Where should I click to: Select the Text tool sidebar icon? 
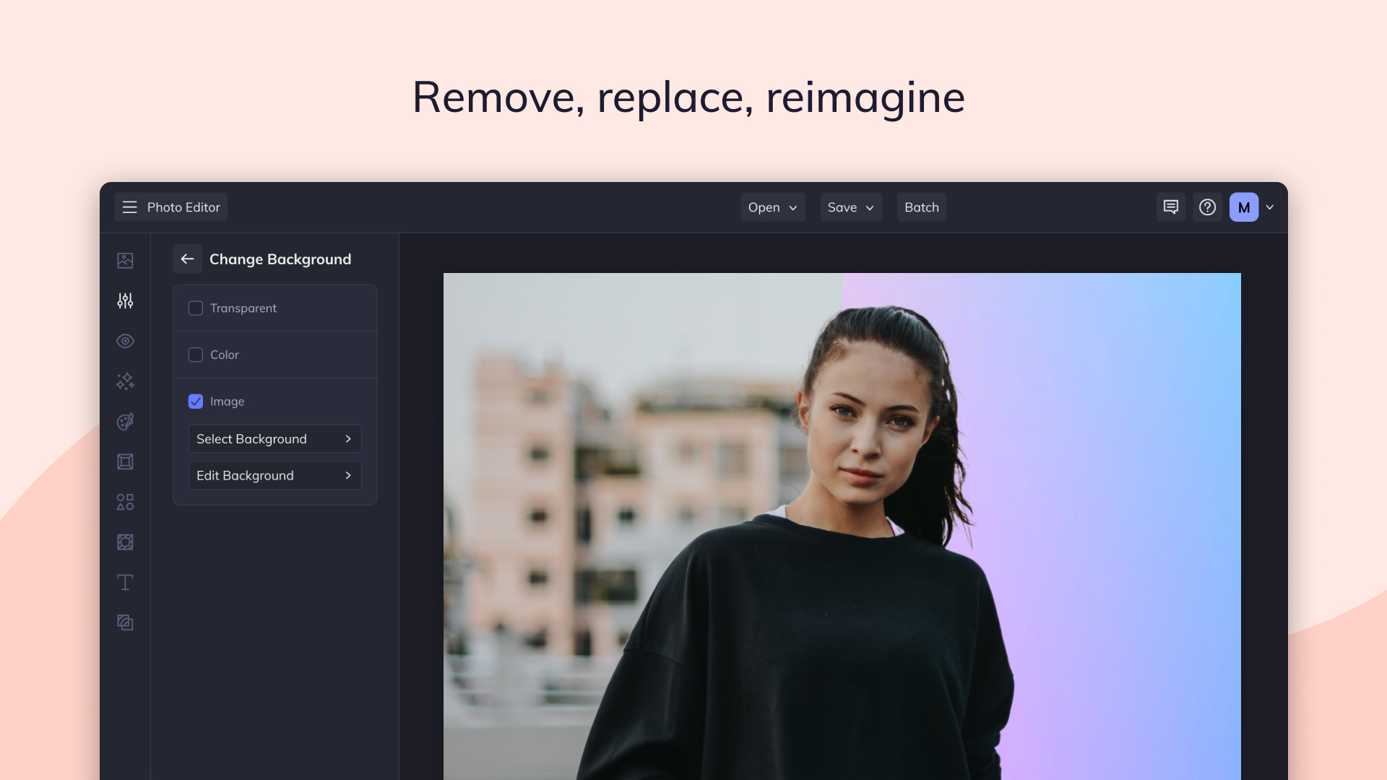pyautogui.click(x=125, y=582)
